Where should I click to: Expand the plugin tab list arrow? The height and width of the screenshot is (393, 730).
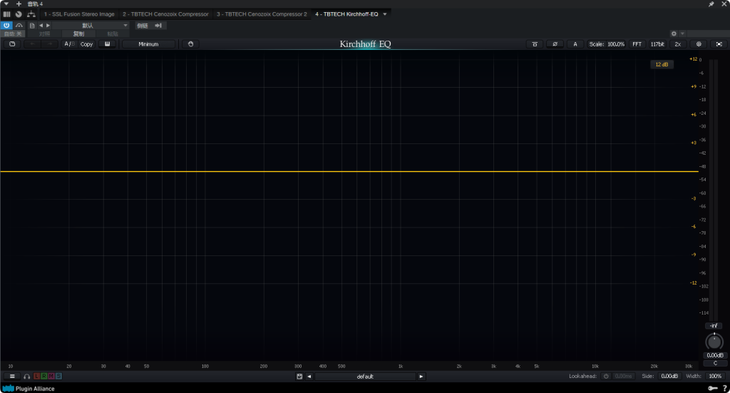(385, 14)
